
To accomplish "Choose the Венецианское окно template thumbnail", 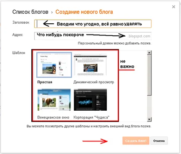I will pos(54,100).
